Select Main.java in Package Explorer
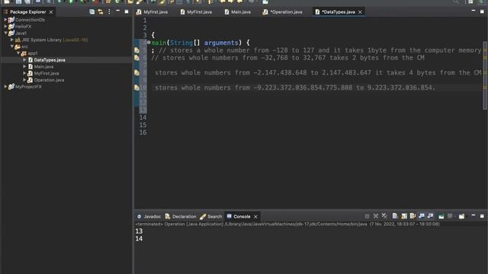Screen dimensions: 488x274 pos(43,67)
